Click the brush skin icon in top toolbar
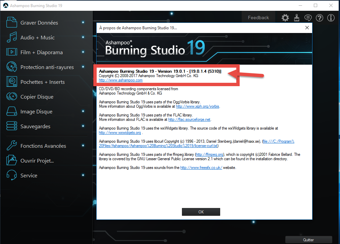 pos(297,18)
